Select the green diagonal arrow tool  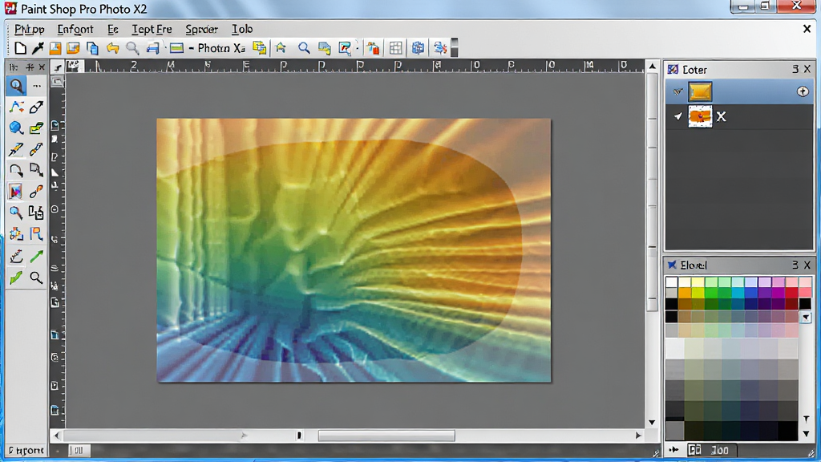[x=36, y=256]
